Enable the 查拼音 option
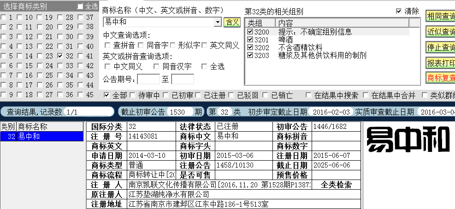 (x=107, y=45)
